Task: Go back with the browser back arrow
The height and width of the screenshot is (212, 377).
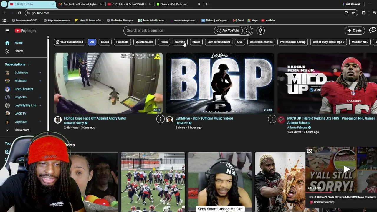Action: tap(5, 13)
